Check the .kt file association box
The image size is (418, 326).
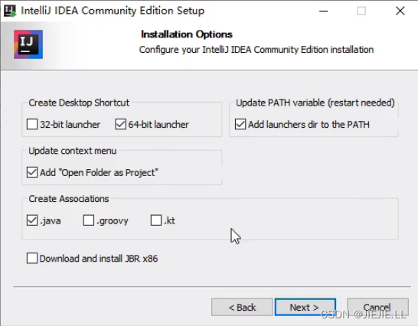pyautogui.click(x=156, y=220)
